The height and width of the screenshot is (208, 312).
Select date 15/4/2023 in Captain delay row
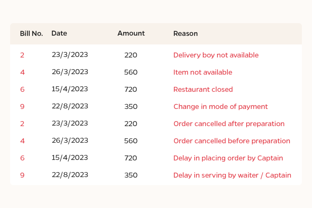click(x=70, y=158)
